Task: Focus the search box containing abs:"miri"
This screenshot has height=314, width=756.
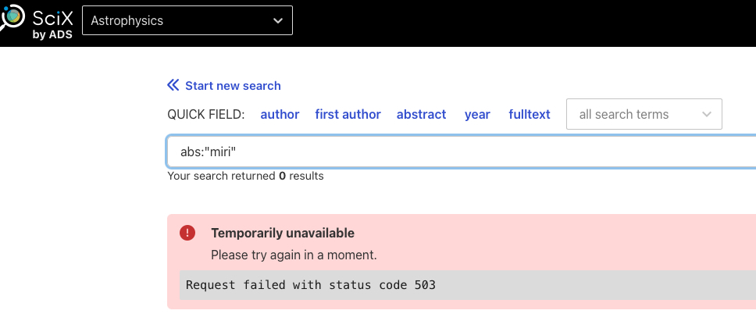Action: [461, 152]
